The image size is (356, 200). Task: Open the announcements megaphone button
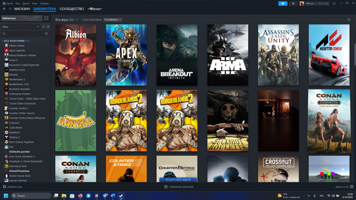coord(283,3)
